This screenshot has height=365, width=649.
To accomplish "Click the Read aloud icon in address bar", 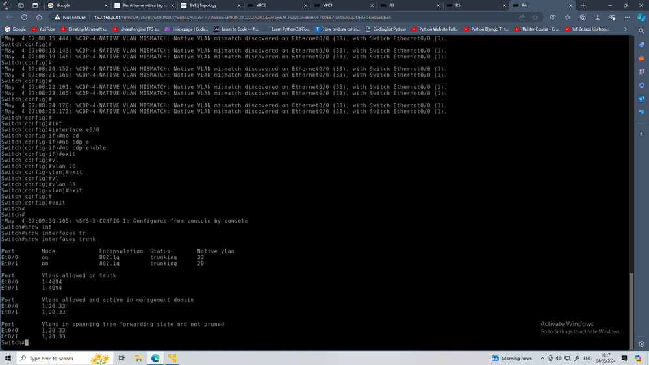I will [x=521, y=18].
